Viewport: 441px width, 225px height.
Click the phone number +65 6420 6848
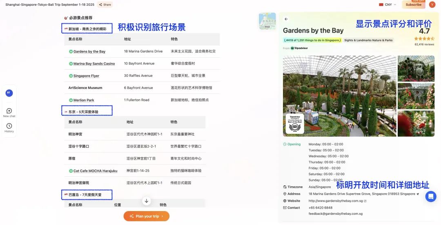[321, 208]
